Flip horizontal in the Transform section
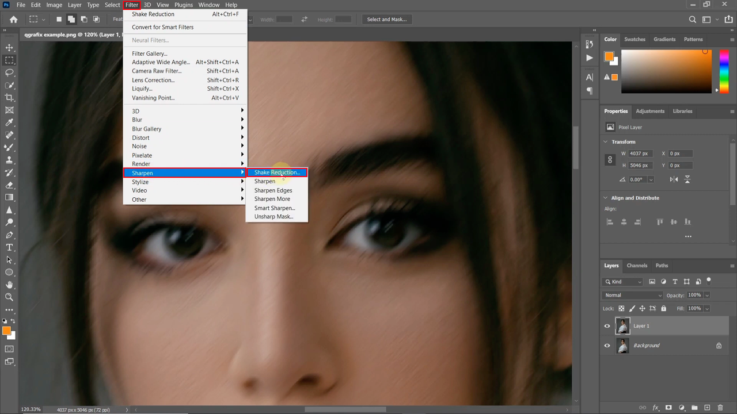Viewport: 737px width, 414px height. pos(674,179)
